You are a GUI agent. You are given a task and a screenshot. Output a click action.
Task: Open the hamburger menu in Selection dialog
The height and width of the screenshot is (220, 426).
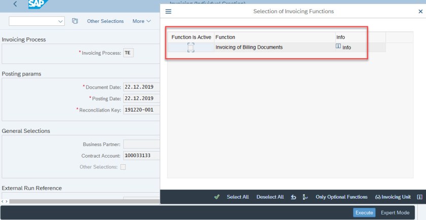click(x=168, y=12)
